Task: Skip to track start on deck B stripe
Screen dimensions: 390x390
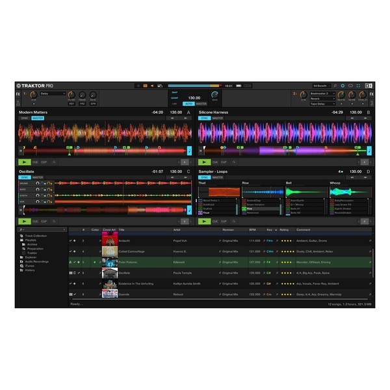Action: coord(200,151)
